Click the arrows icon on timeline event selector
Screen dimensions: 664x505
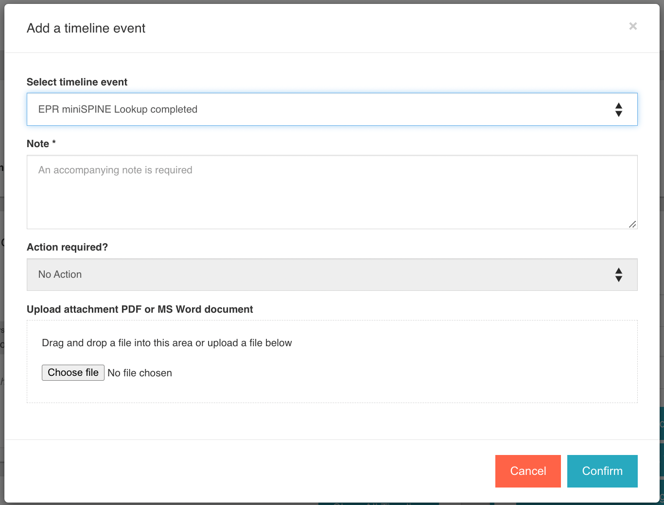618,110
